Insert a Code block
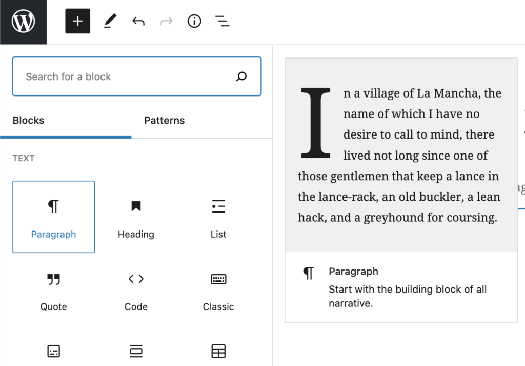 (136, 290)
